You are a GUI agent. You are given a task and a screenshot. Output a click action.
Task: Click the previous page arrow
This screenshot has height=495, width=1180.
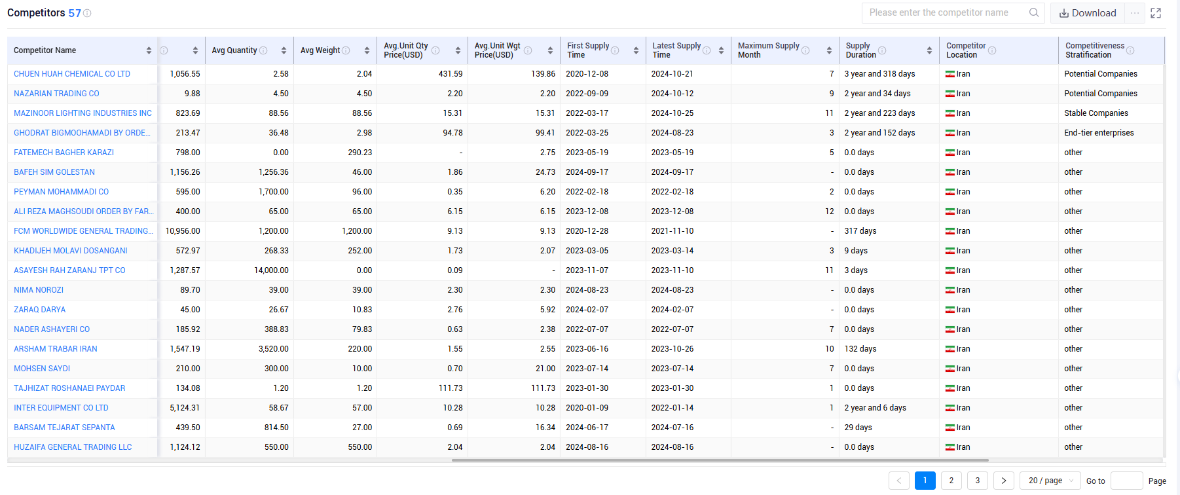[x=899, y=481]
